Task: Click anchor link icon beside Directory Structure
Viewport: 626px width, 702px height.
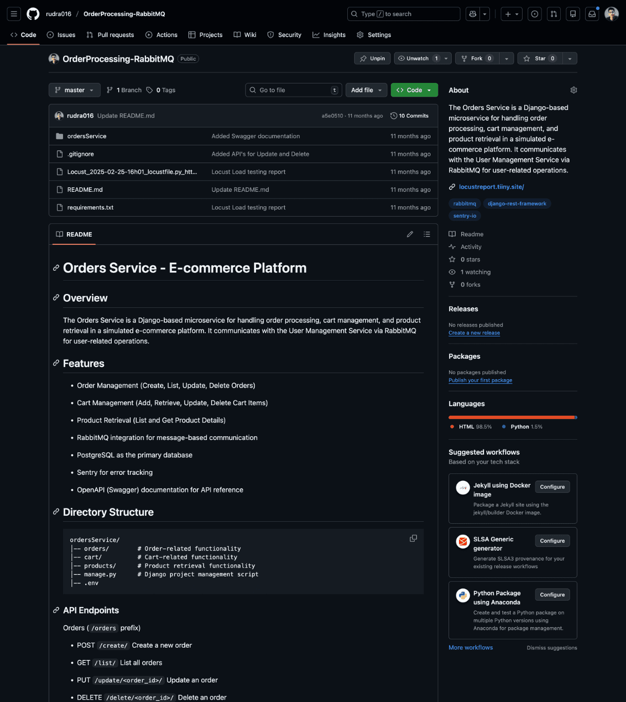Action: pos(56,512)
